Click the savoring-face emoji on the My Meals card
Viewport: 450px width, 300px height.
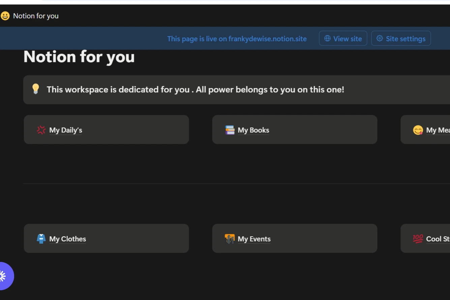pyautogui.click(x=418, y=129)
